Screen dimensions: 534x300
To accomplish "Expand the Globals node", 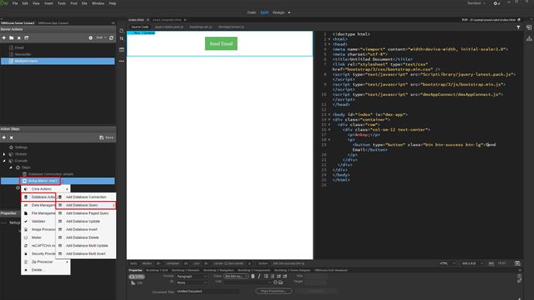I will [5, 154].
